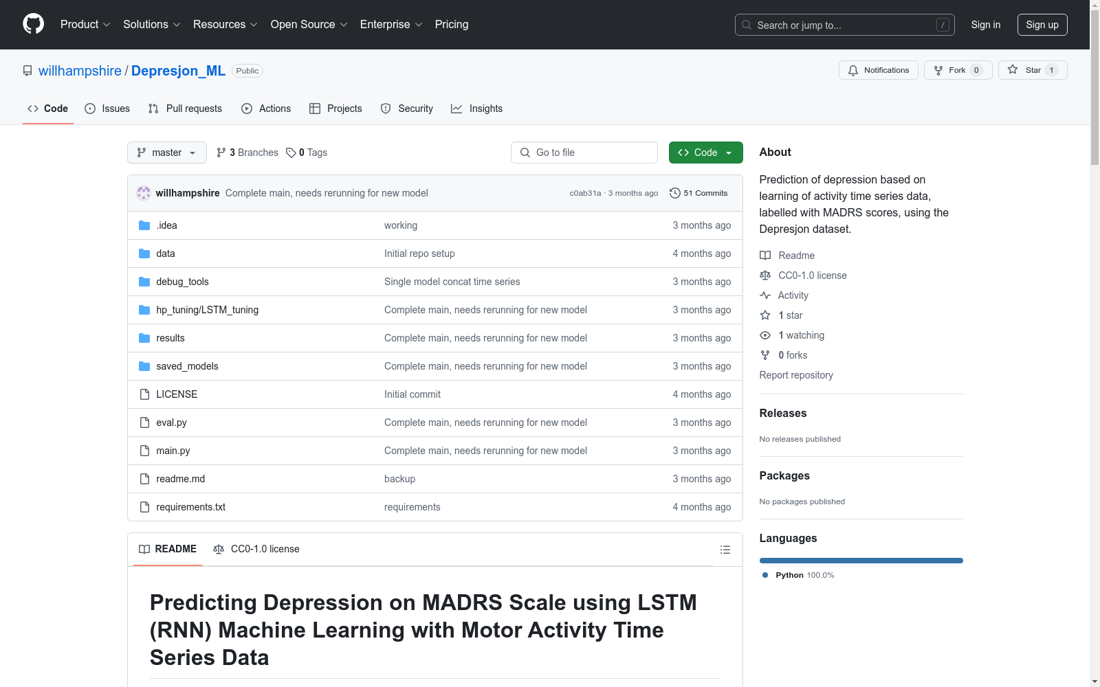Click the eye icon beside 1 watching

tap(765, 335)
